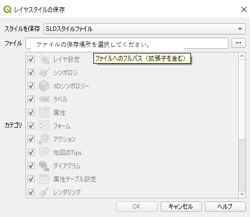
Task: Click scrollbar up arrow in category list
Action: [x=242, y=56]
